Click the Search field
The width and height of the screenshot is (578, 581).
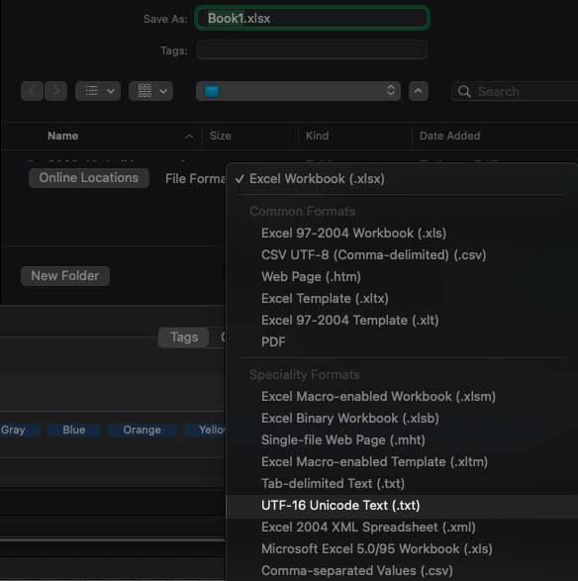click(515, 91)
